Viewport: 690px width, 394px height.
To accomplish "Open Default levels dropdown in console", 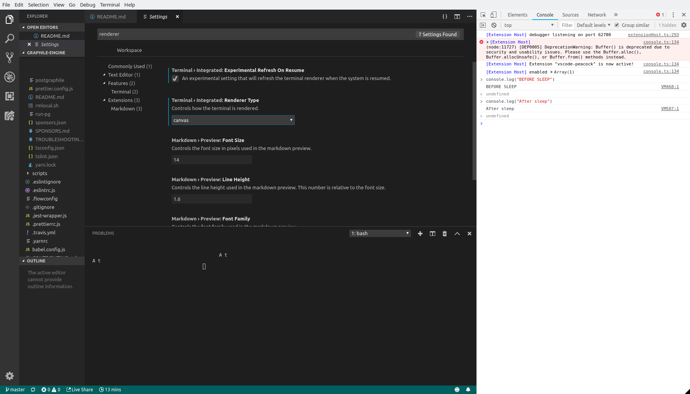I will click(x=593, y=25).
